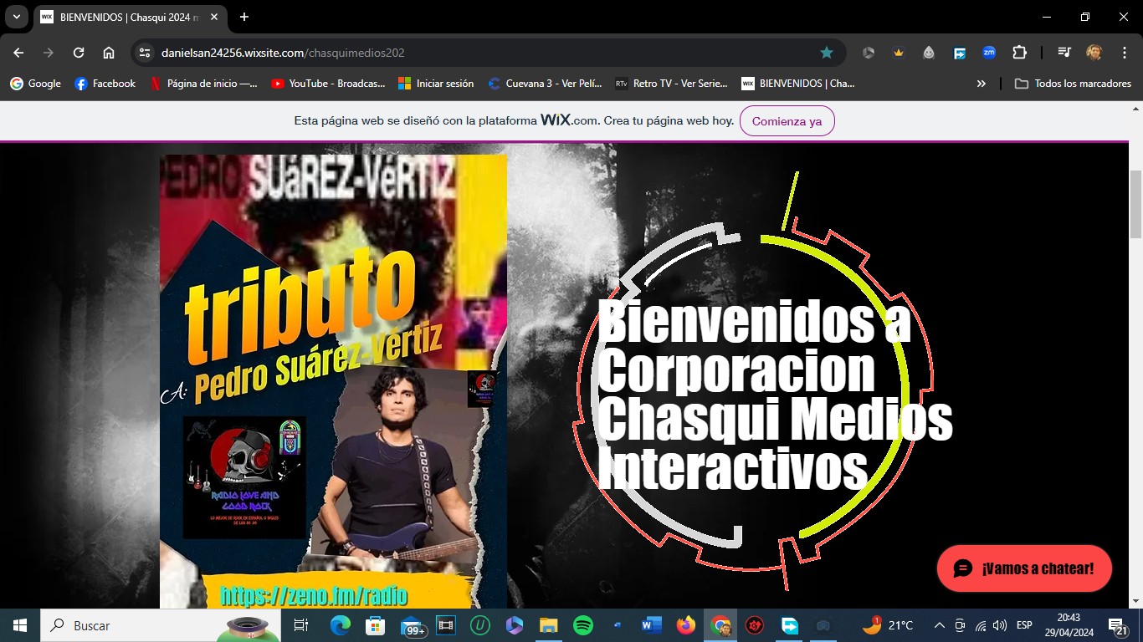Open Firefox from the taskbar
This screenshot has width=1143, height=642.
pyautogui.click(x=686, y=625)
